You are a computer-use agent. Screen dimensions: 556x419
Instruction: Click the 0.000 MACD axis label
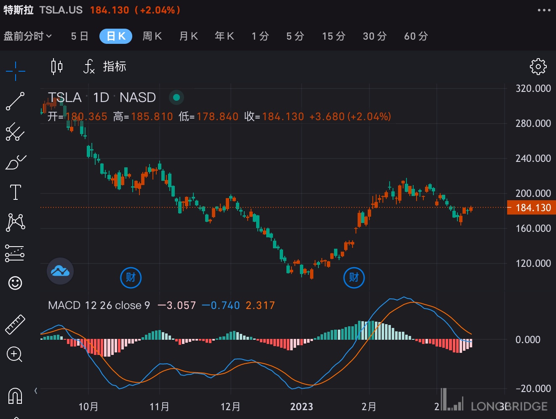[528, 340]
